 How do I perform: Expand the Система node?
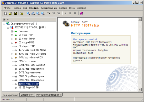click(x=12, y=31)
